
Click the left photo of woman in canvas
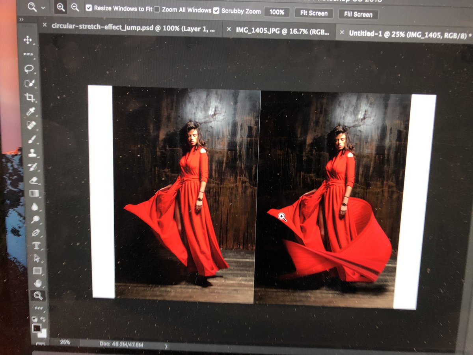186,194
